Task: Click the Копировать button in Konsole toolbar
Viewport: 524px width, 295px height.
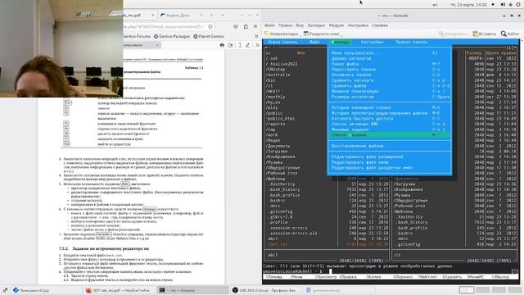Action: click(453, 34)
